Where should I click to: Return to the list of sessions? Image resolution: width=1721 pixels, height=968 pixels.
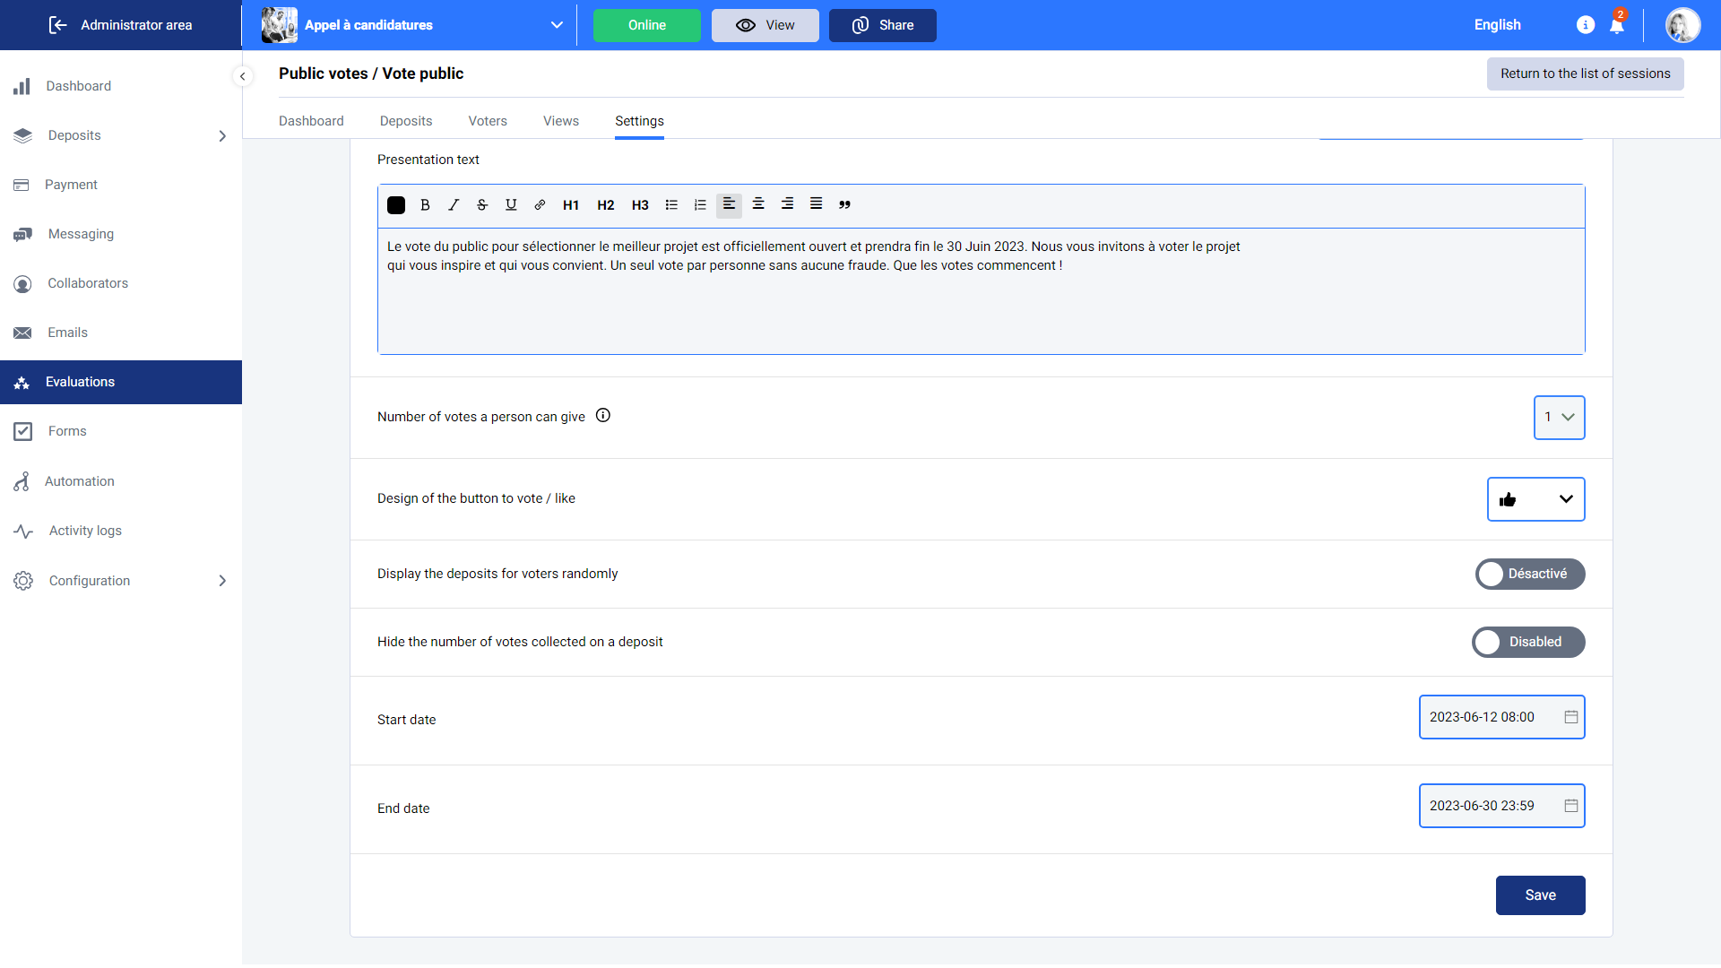(1585, 73)
